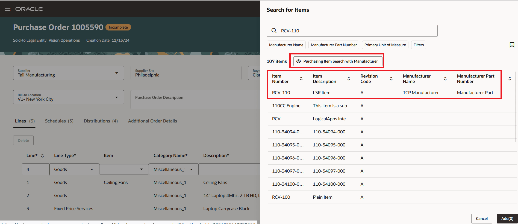Click the search magnifier icon
This screenshot has width=518, height=224.
pos(274,31)
